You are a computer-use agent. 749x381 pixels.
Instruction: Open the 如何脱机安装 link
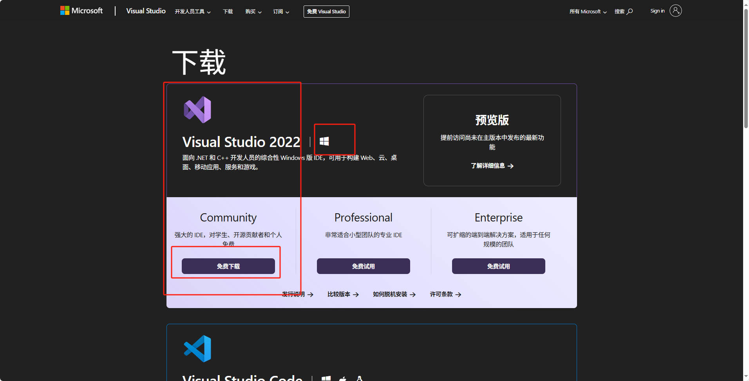click(x=394, y=294)
